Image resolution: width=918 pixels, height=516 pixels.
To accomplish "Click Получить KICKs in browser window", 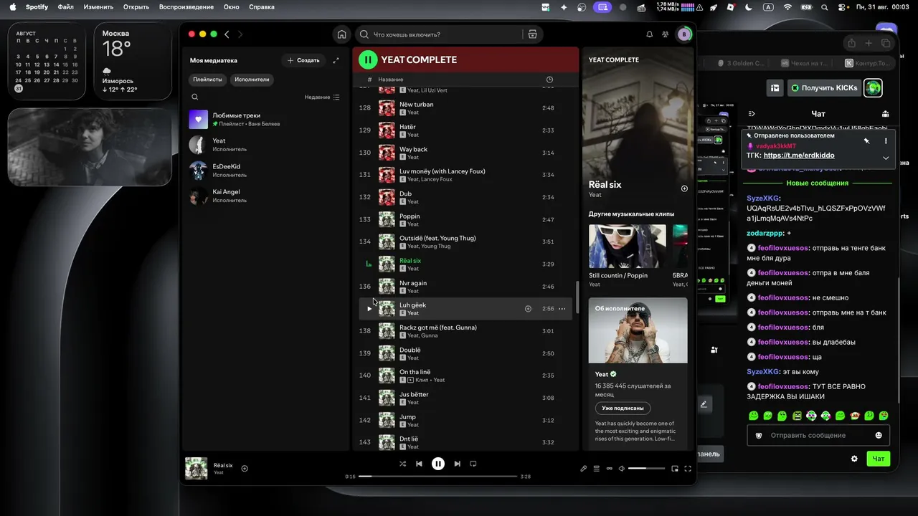I will [x=824, y=87].
